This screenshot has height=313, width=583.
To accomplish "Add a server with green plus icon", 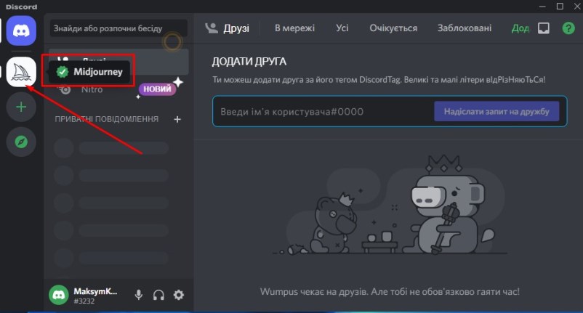I will tap(21, 107).
